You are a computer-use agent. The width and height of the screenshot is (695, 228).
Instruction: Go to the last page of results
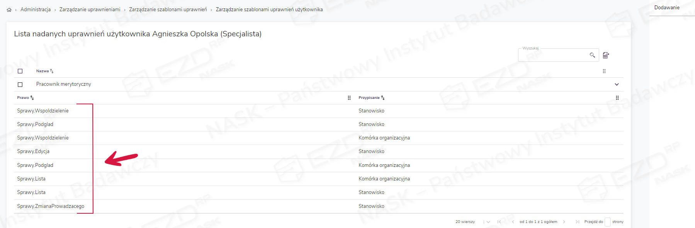click(x=577, y=222)
